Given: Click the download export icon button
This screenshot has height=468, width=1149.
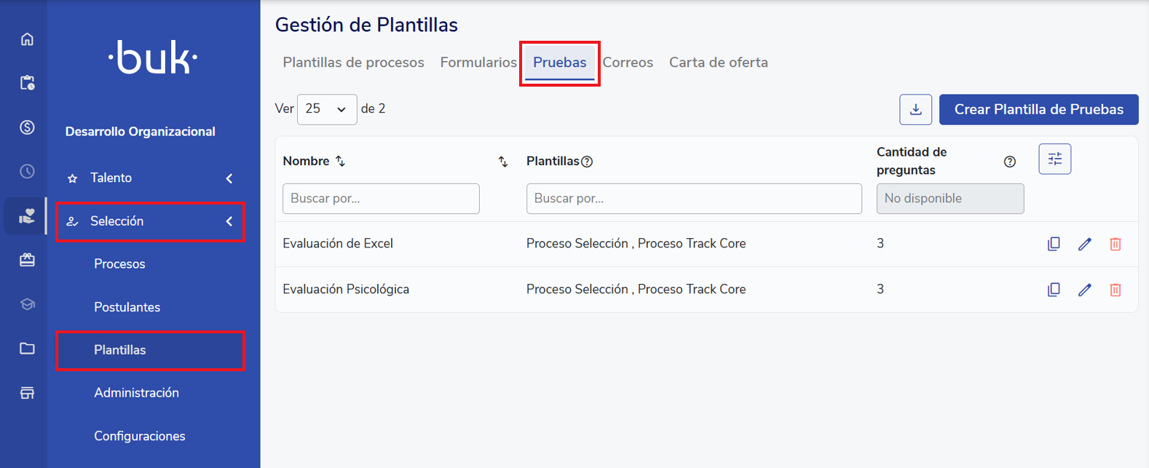Looking at the screenshot, I should tap(916, 109).
